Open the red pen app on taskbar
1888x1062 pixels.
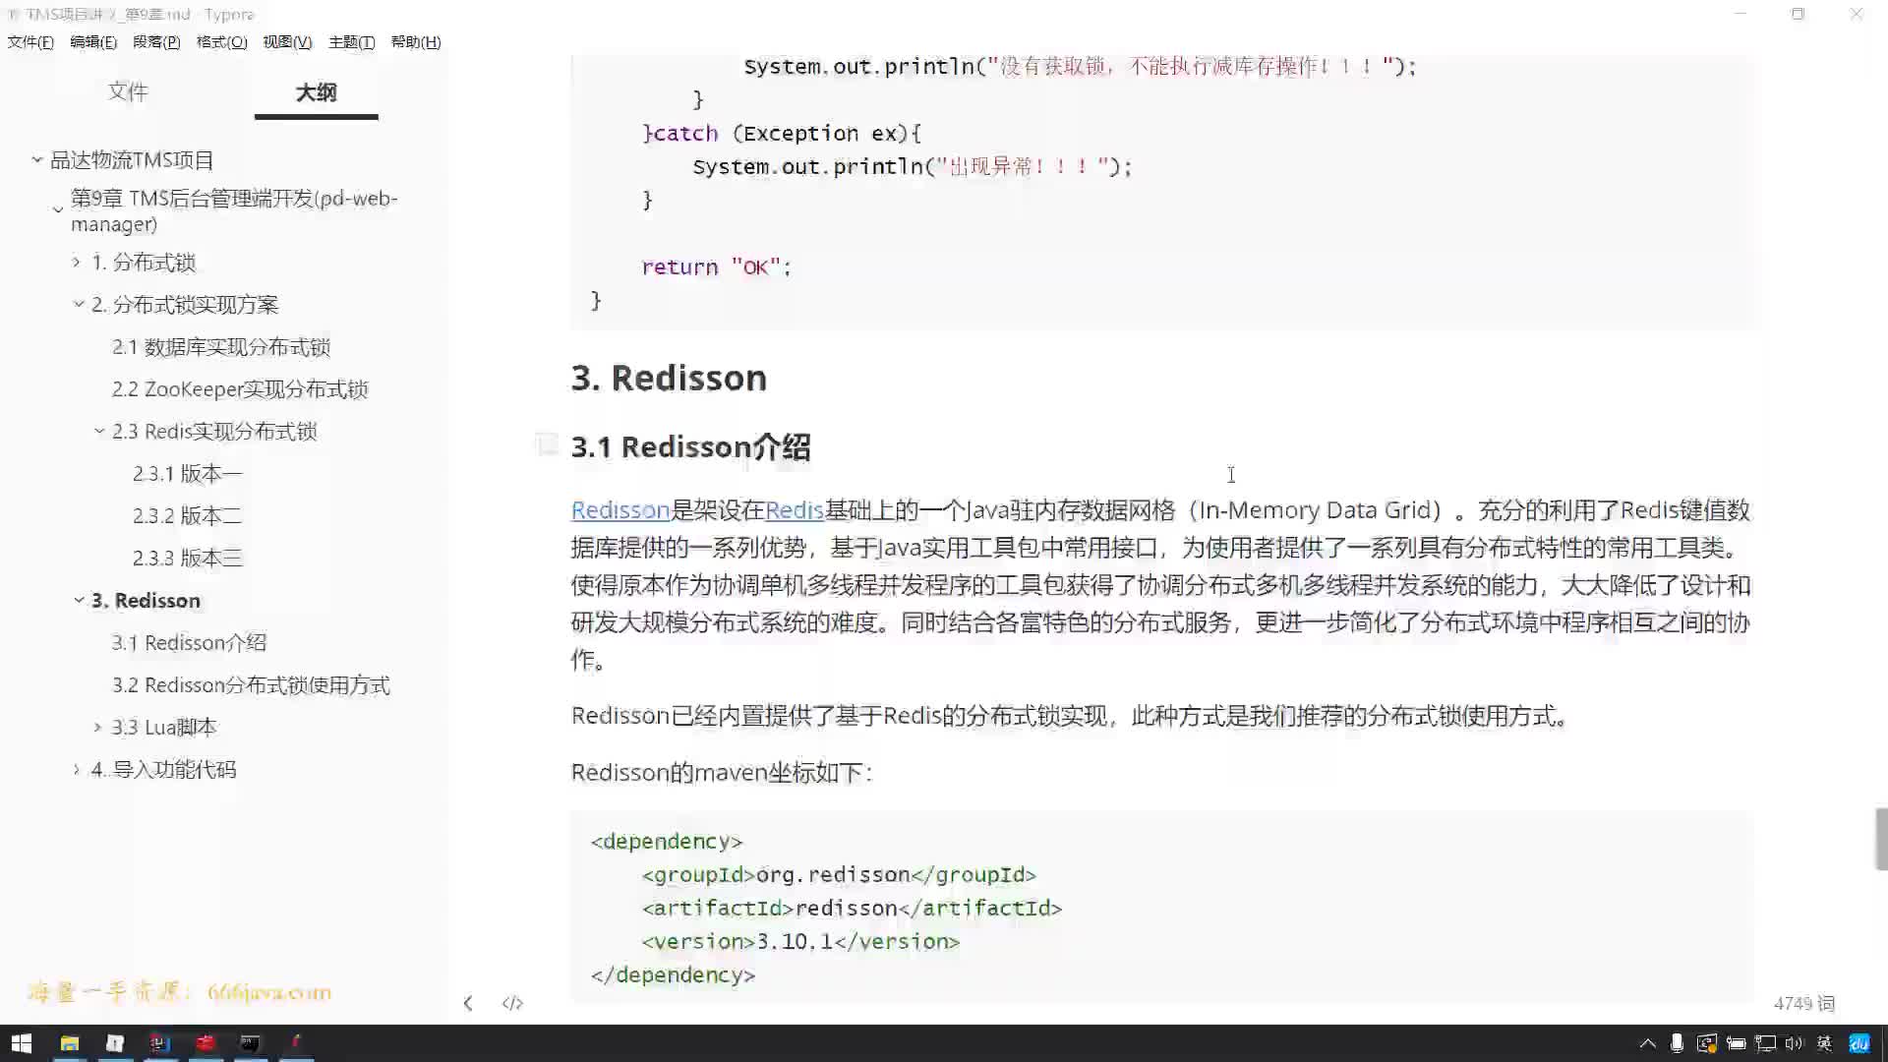pyautogui.click(x=295, y=1043)
